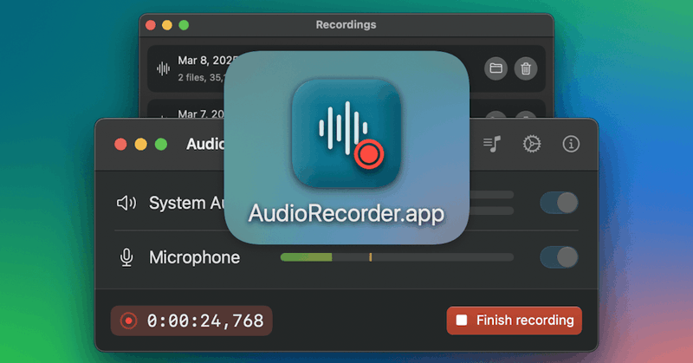Click the Microphone label
This screenshot has width=693, height=363.
tap(194, 257)
